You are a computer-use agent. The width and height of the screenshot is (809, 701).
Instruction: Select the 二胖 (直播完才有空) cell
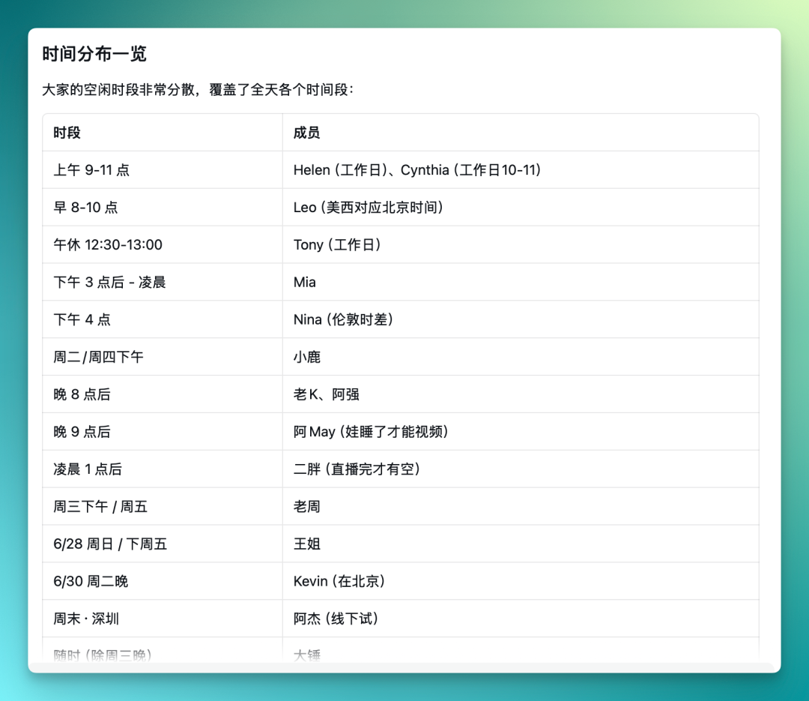[521, 469]
